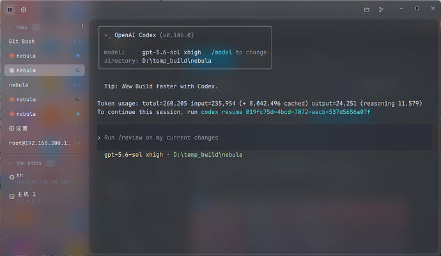Switch to root@192.168.200.1 tab
The width and height of the screenshot is (441, 256).
(45, 143)
